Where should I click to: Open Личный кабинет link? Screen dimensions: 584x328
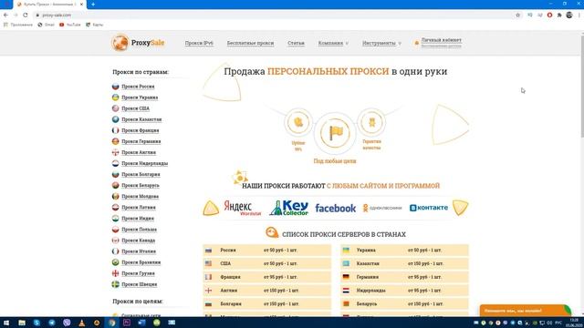[x=442, y=40]
